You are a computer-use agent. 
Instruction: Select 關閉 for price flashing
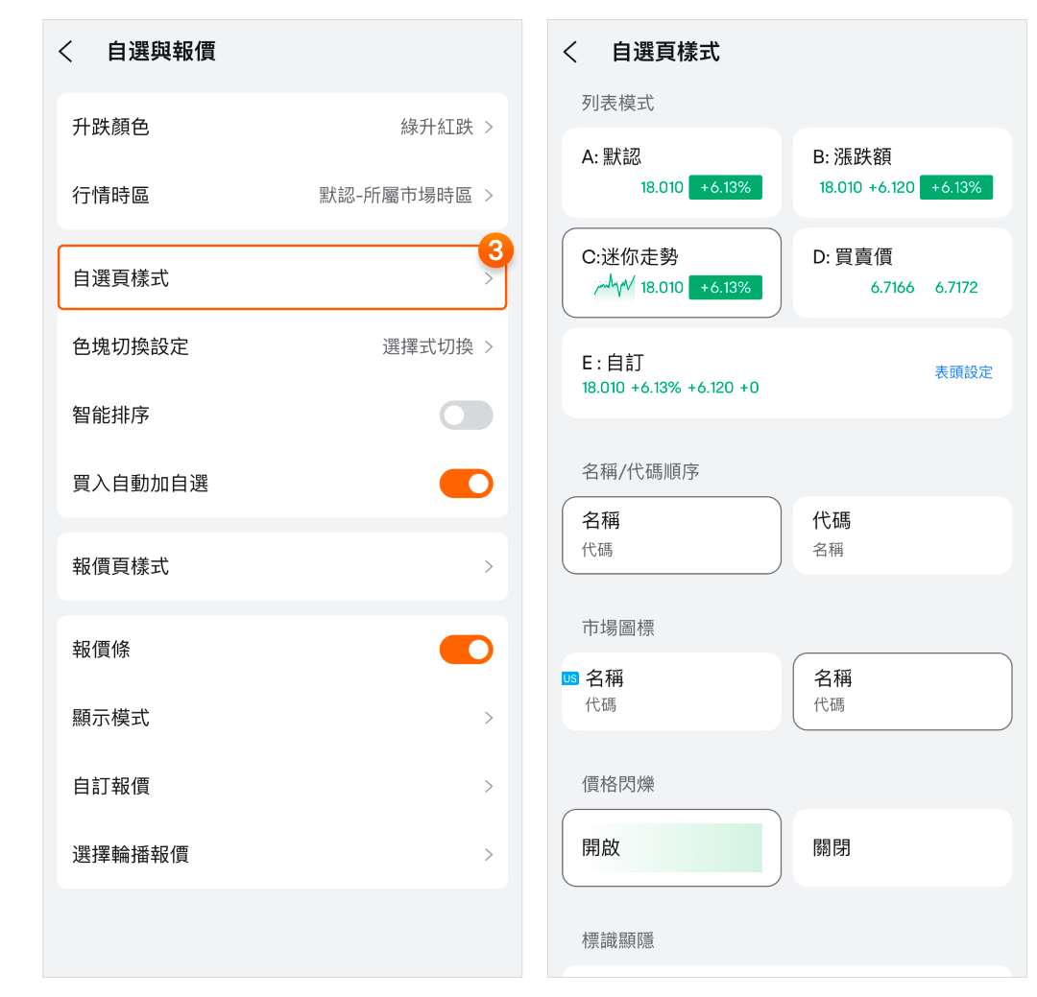coord(902,847)
